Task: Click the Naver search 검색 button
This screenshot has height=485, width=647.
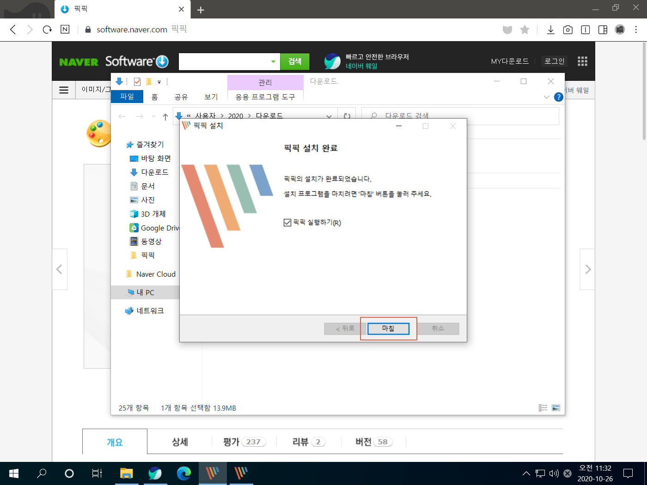Action: 295,61
